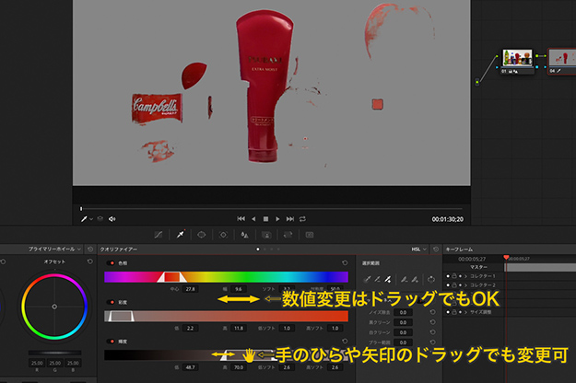The image size is (576, 383).
Task: Toggle loop playback icon
Action: 302,219
